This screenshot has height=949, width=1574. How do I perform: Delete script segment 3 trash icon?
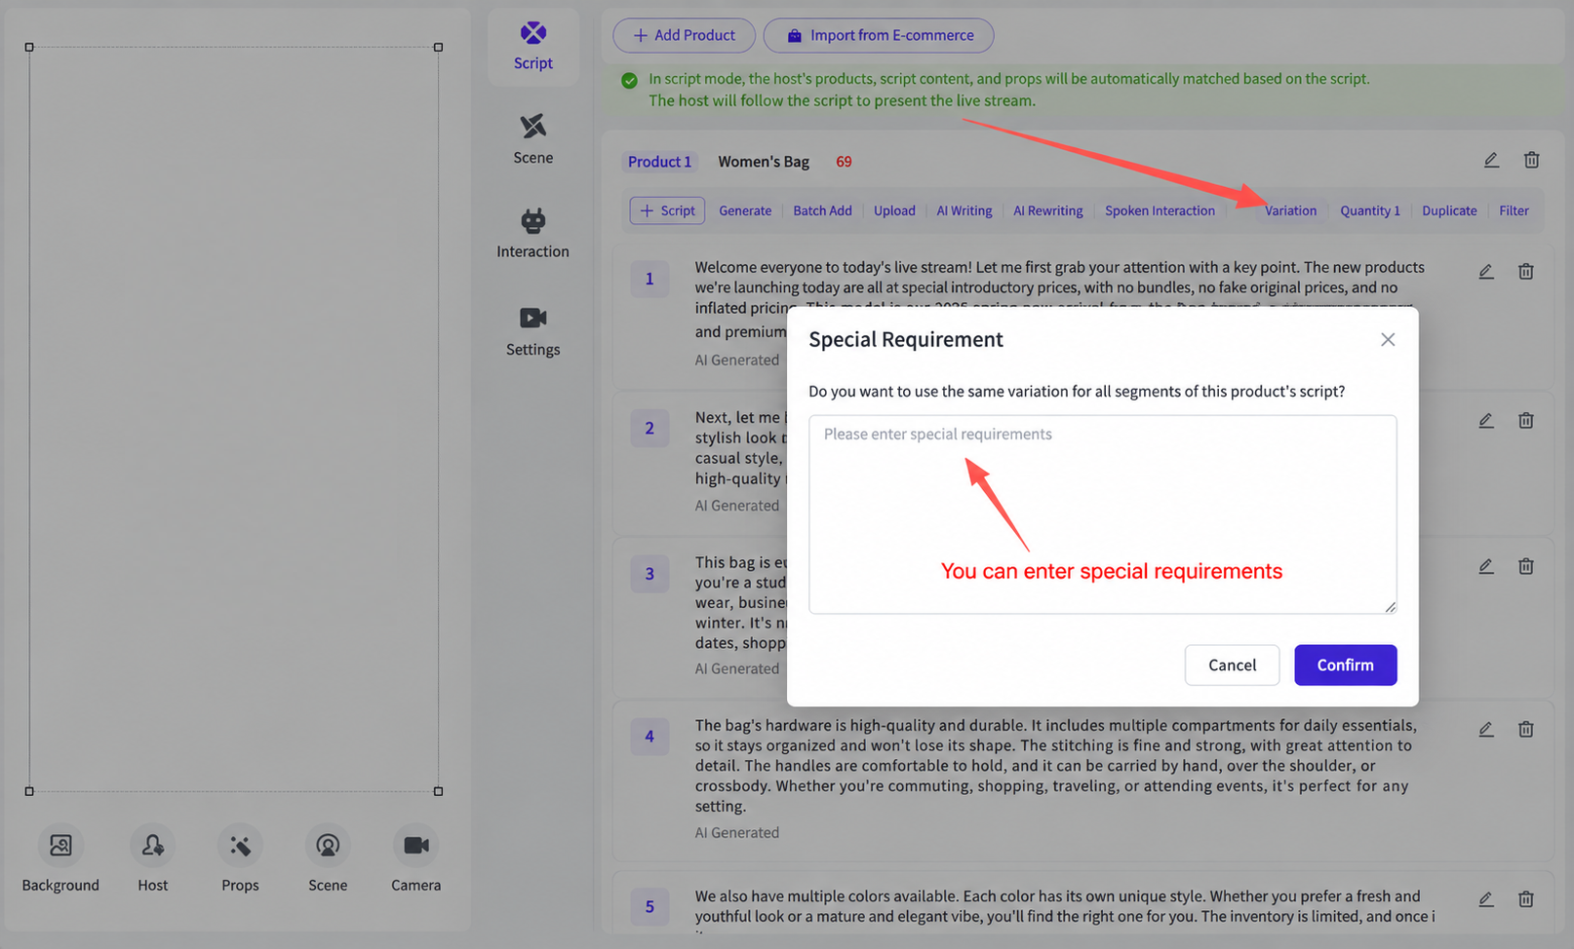[x=1526, y=566]
